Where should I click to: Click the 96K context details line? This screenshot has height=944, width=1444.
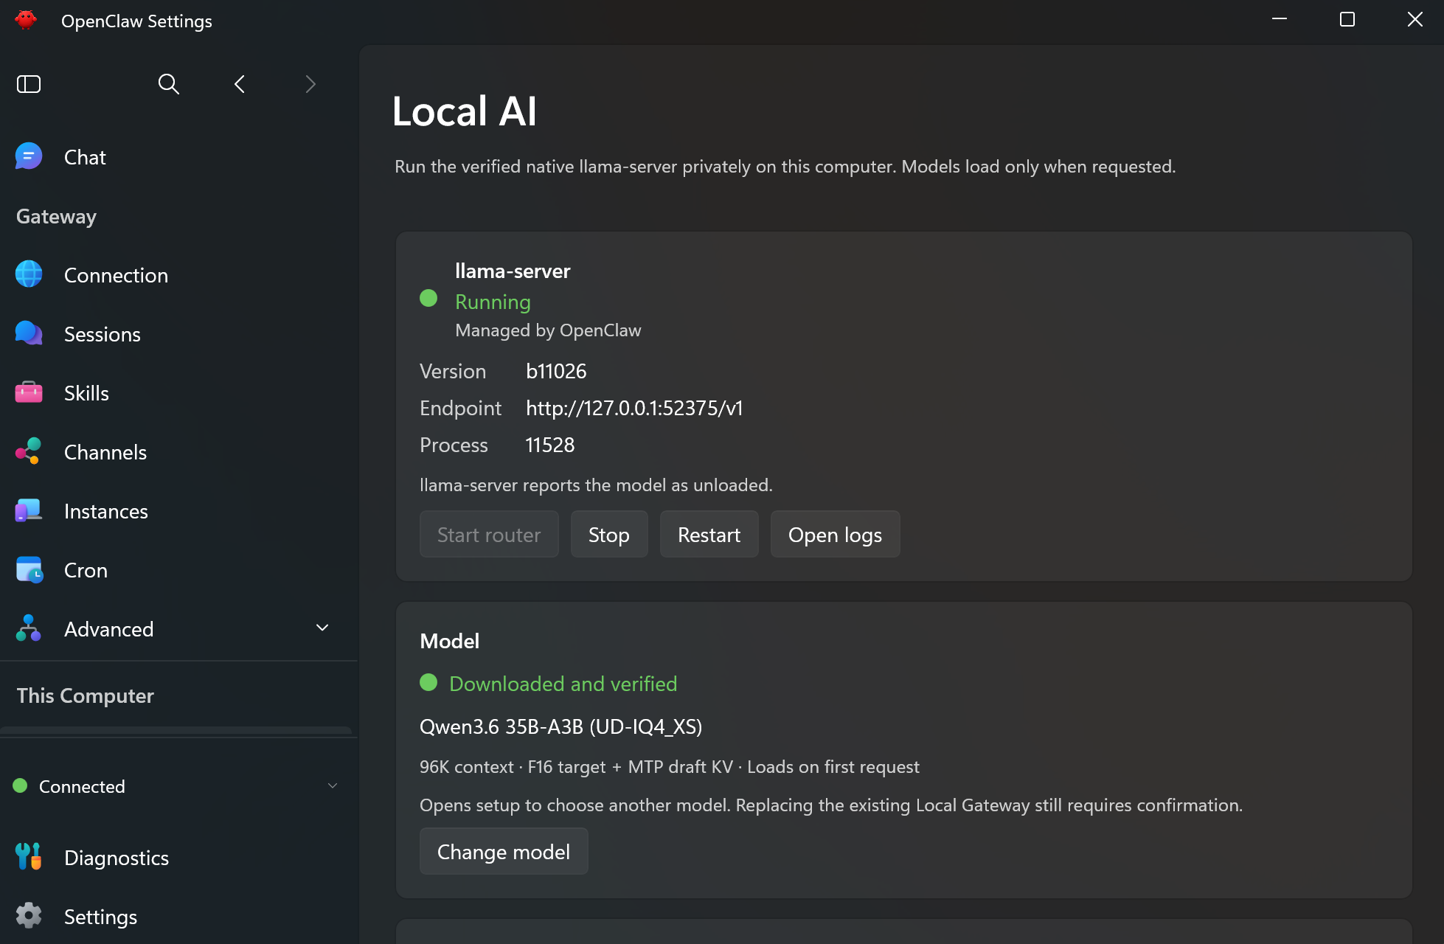point(669,767)
